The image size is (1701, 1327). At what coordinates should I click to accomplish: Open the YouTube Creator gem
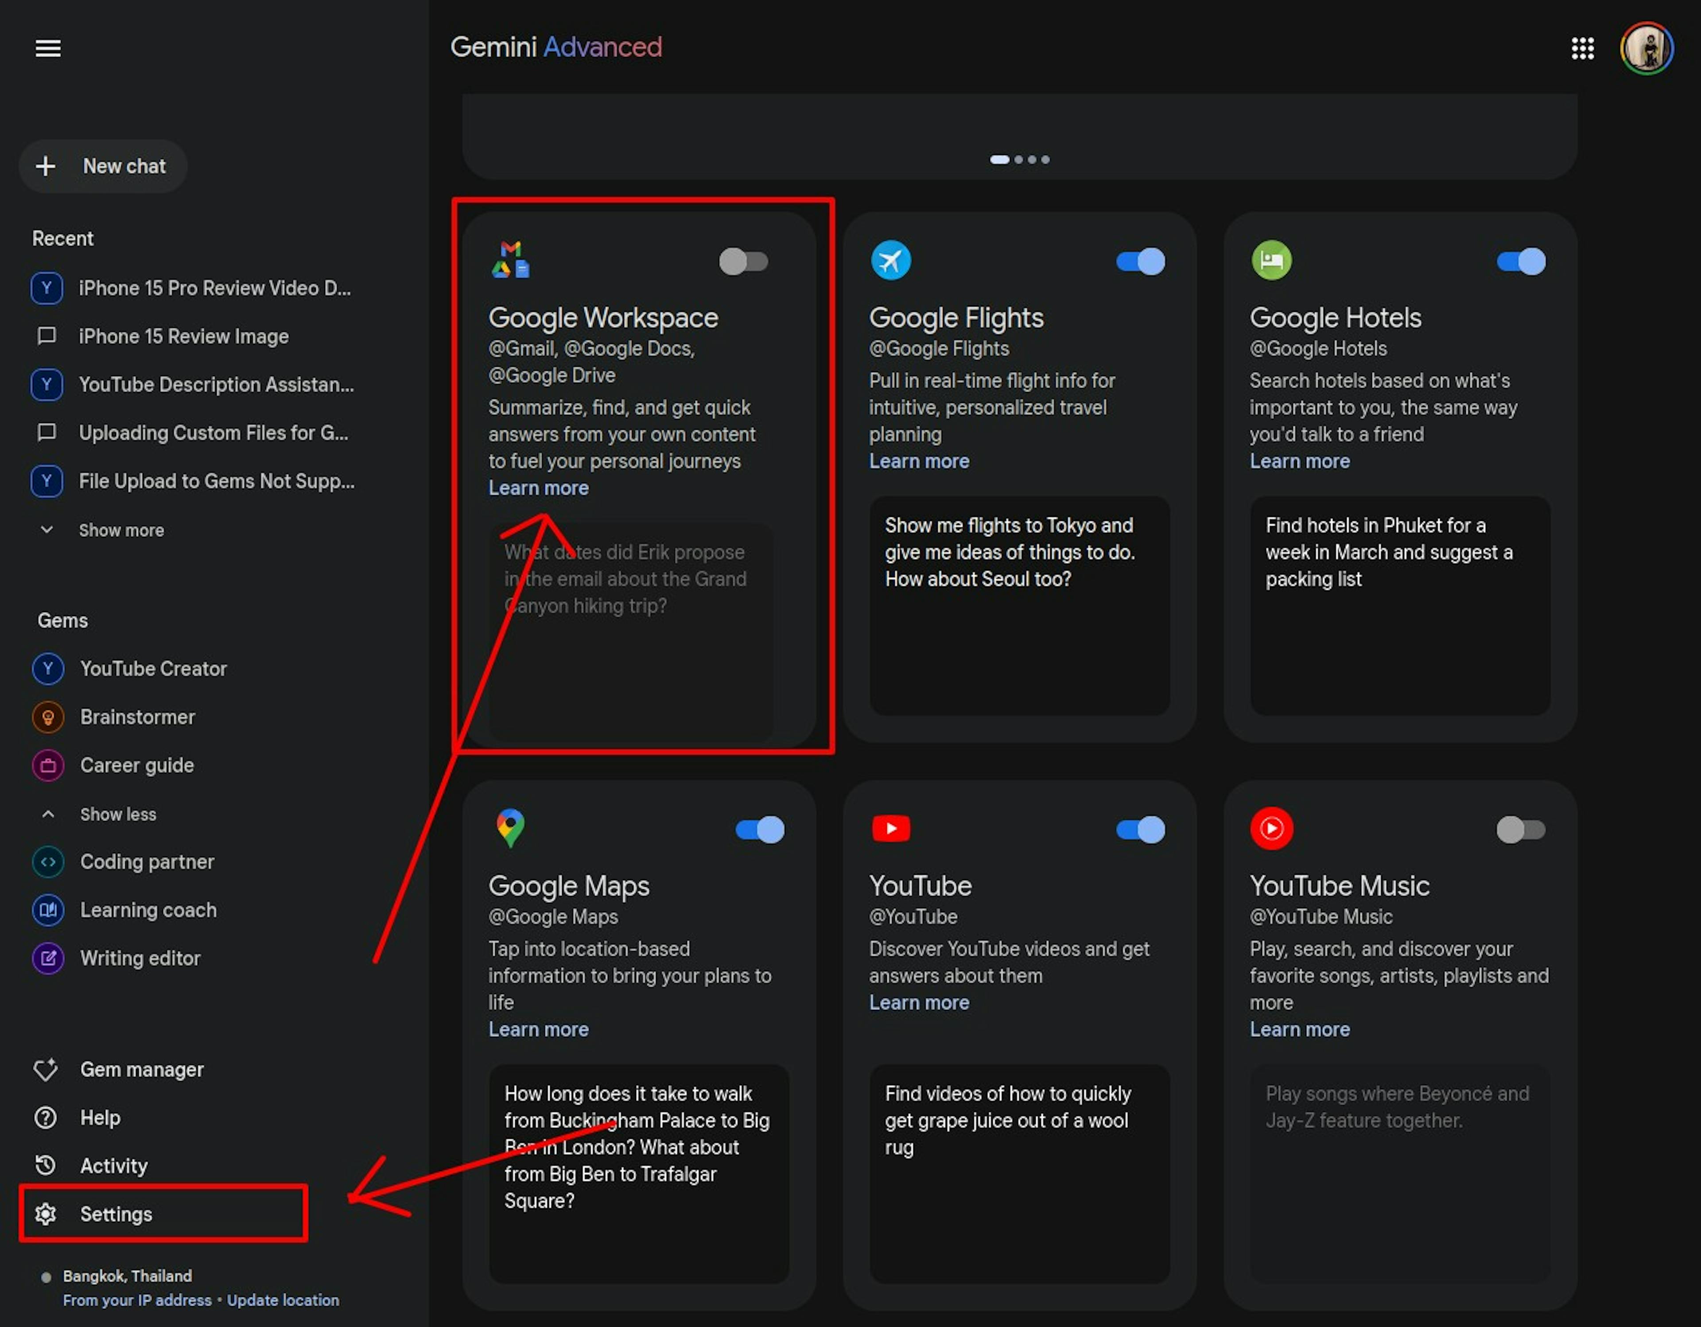coord(153,668)
